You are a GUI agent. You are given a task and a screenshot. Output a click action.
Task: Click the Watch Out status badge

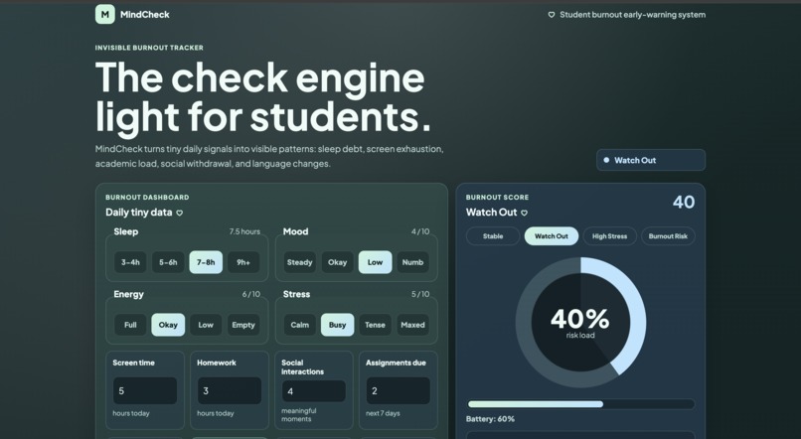pos(651,160)
